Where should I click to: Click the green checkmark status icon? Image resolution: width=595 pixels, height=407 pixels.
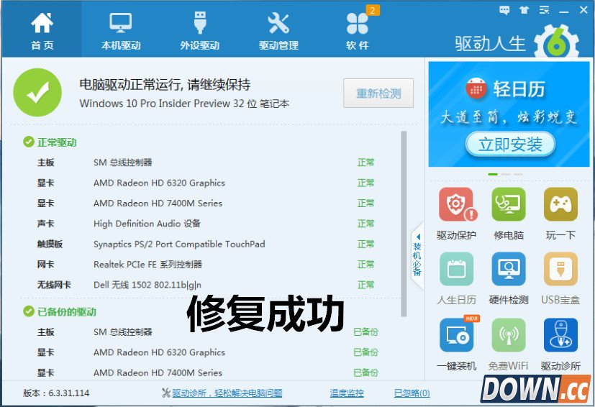pyautogui.click(x=37, y=92)
